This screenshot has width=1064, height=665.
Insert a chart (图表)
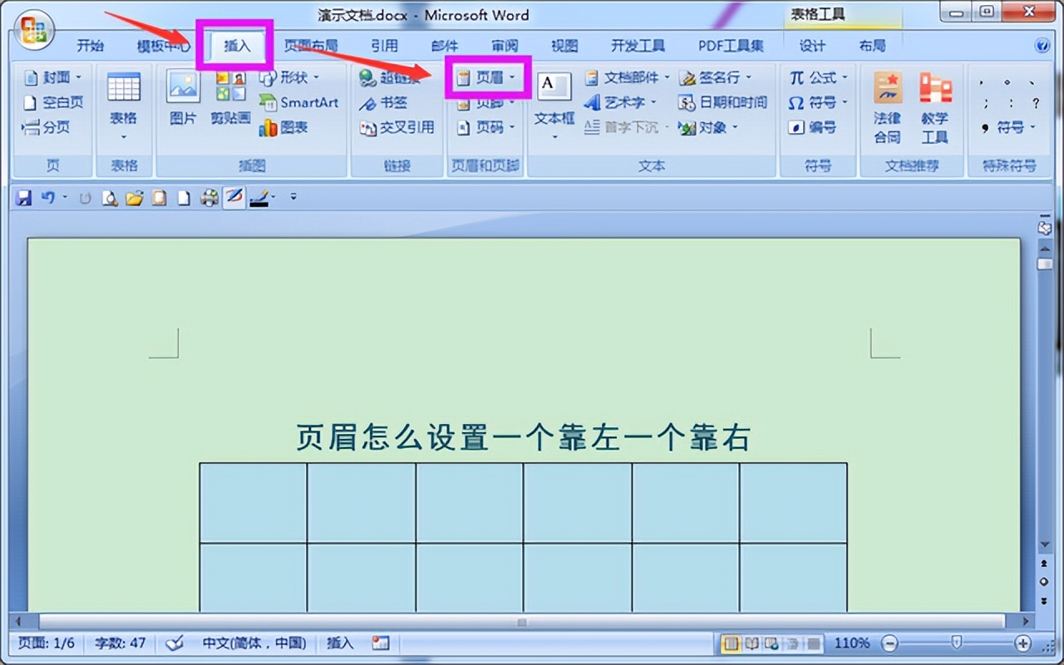click(283, 127)
